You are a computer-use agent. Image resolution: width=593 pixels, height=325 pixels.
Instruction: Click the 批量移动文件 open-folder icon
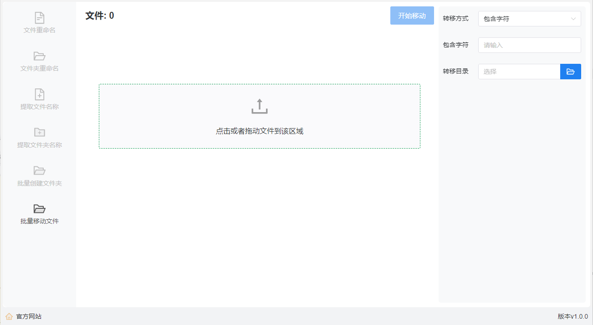40,209
